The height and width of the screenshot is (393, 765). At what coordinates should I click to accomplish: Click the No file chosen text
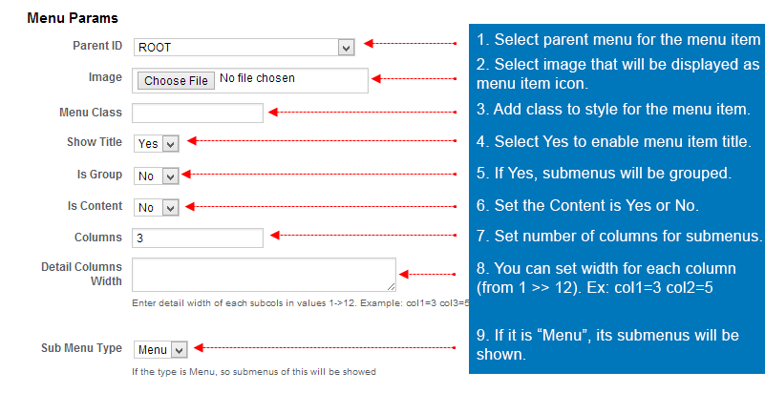257,78
